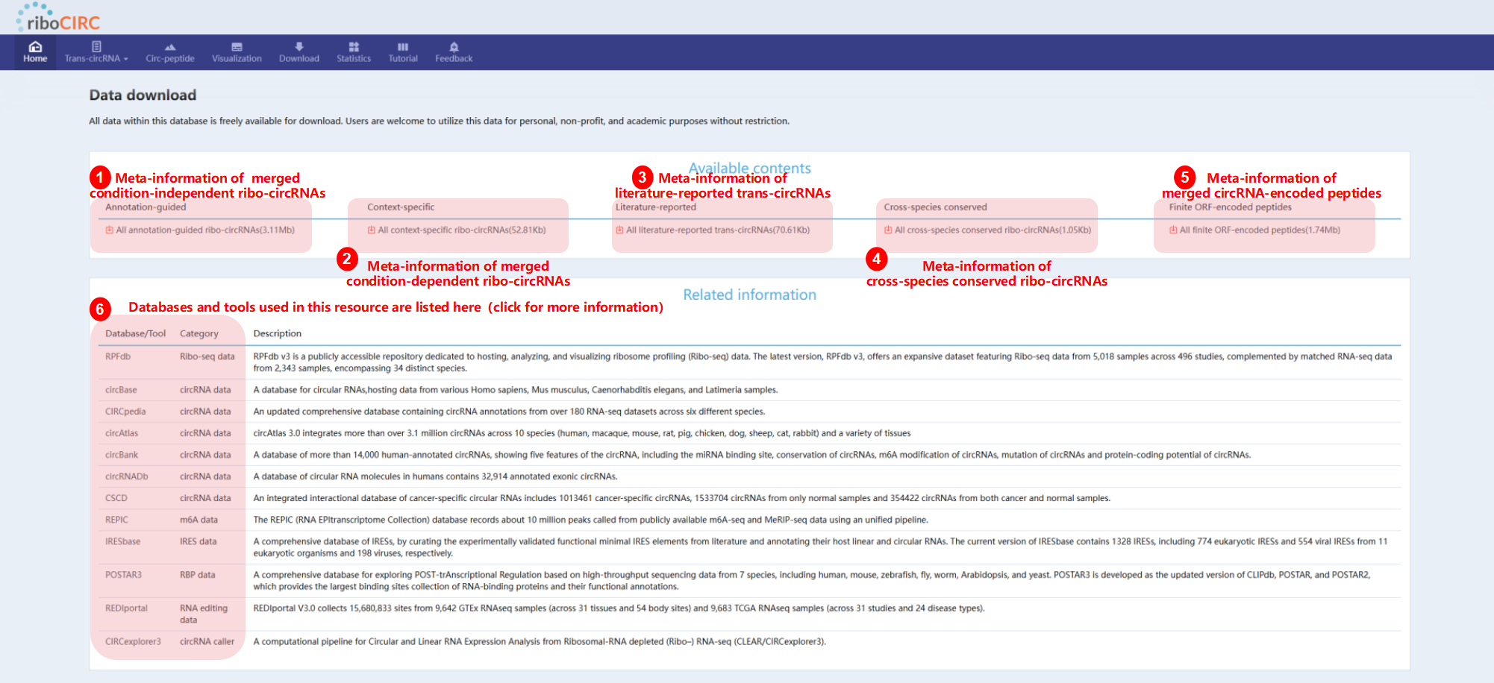Download all annotation-guided ribo-circRNAs file
This screenshot has height=683, width=1494.
point(204,230)
